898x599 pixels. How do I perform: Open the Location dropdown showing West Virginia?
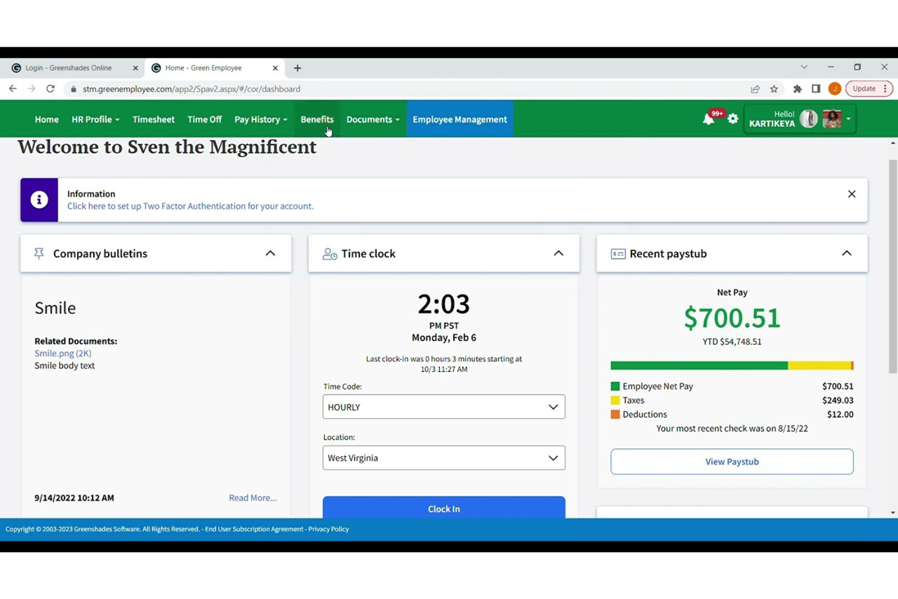[x=444, y=458]
